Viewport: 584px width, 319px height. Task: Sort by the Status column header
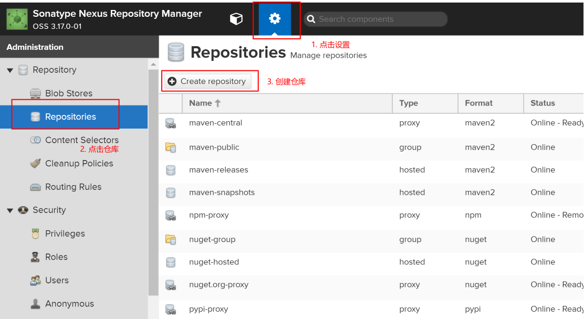pos(554,103)
